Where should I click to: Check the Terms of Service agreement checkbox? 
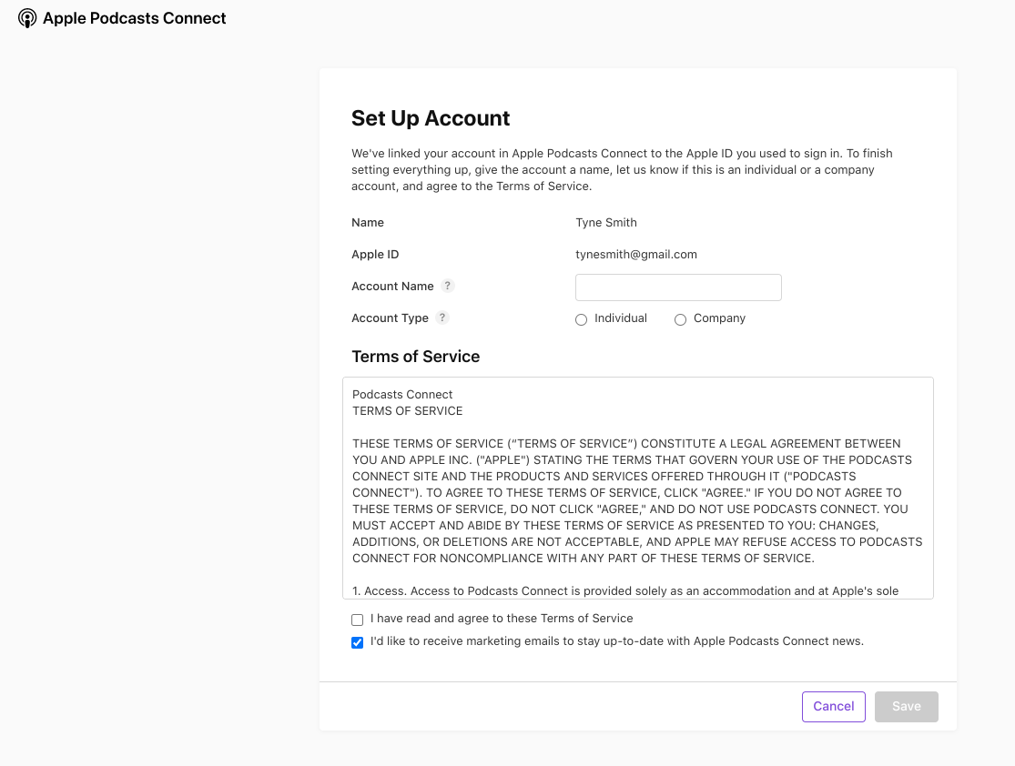click(x=357, y=619)
